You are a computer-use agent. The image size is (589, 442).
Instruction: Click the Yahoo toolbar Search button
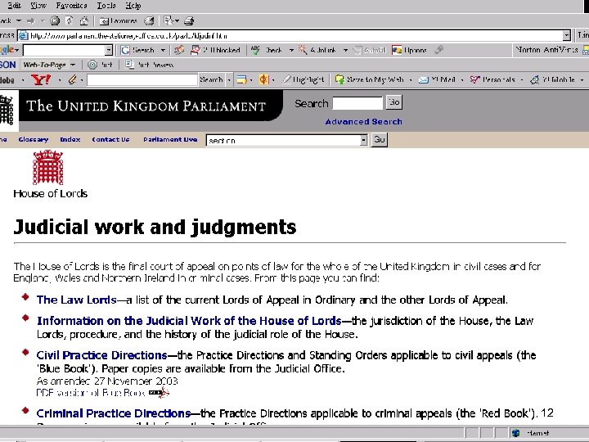click(211, 79)
